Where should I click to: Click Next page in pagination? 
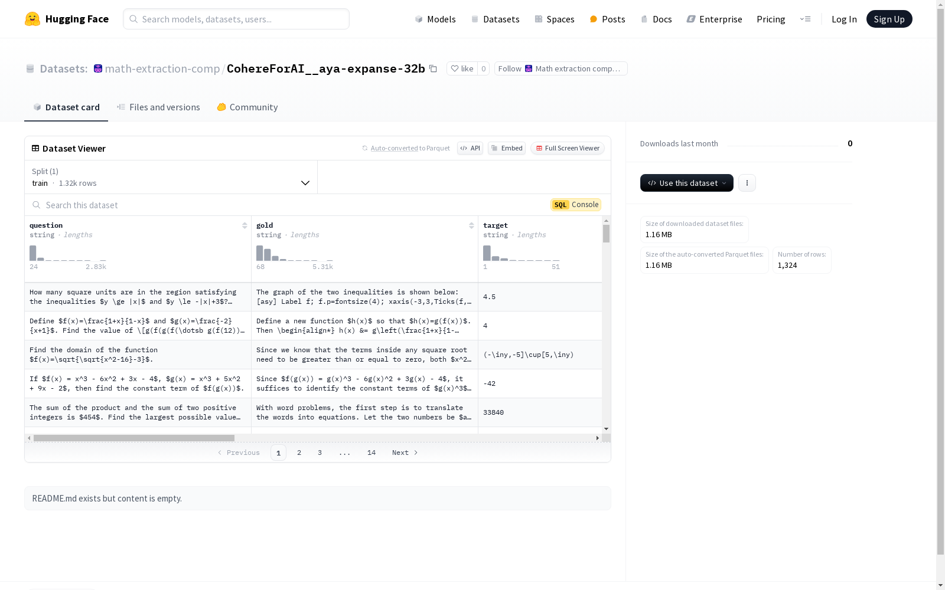405,453
